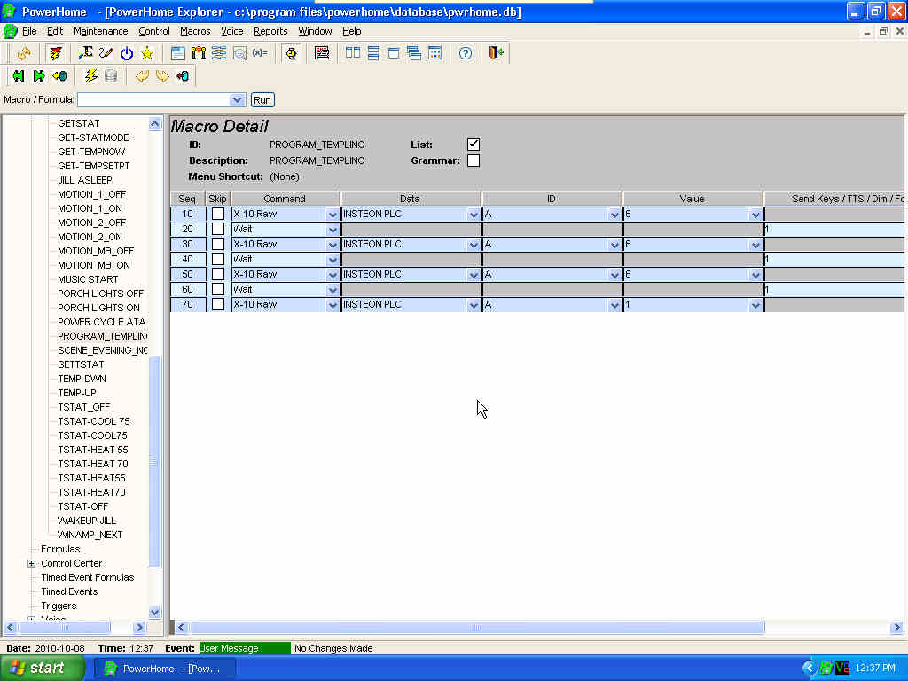The height and width of the screenshot is (681, 908).
Task: Click the tile horizontal windows icon
Action: point(373,53)
